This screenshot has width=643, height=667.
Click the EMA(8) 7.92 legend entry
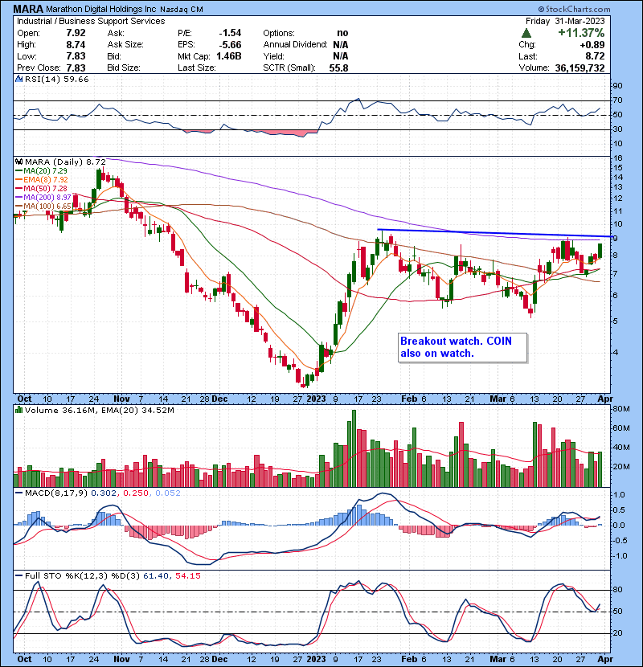41,179
